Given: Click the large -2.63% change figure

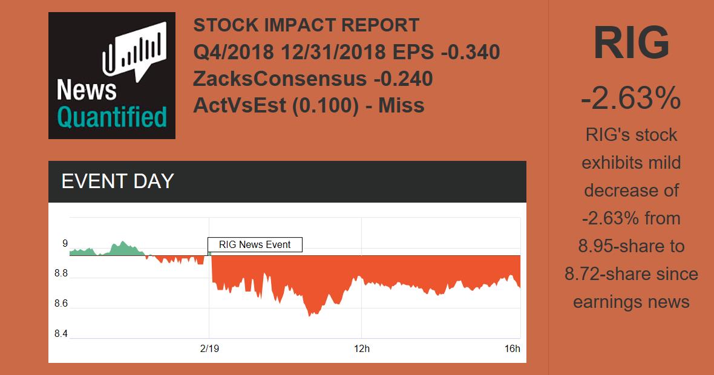Looking at the screenshot, I should pos(631,99).
